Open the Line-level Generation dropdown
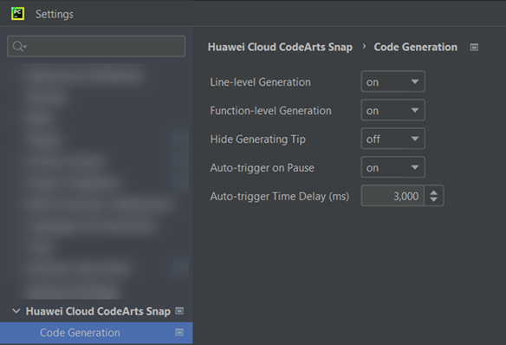 tap(392, 81)
